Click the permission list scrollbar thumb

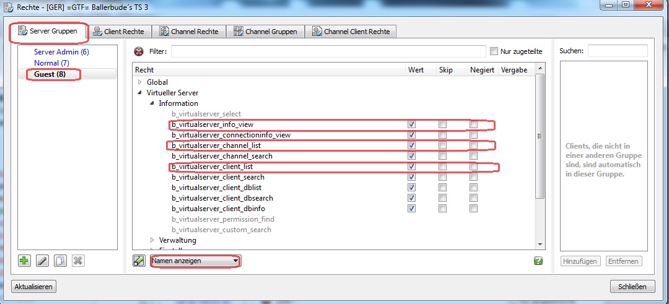point(540,136)
